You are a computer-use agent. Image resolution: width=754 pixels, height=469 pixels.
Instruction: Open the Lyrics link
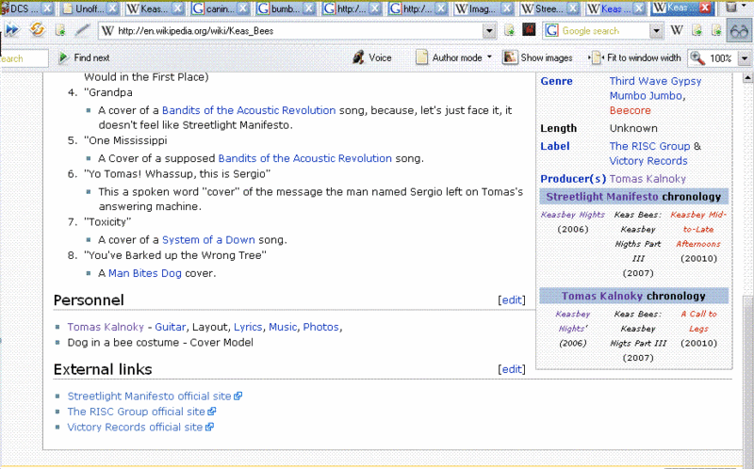(248, 327)
